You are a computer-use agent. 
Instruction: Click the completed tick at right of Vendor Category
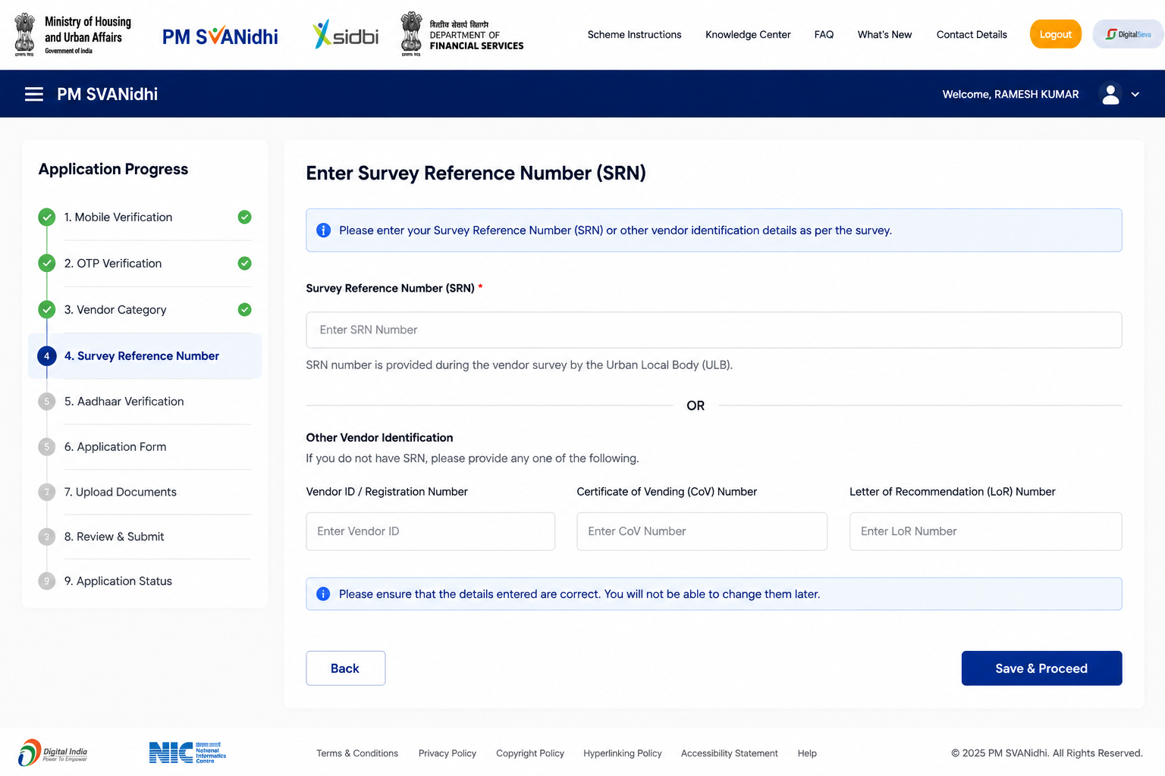[x=244, y=310]
